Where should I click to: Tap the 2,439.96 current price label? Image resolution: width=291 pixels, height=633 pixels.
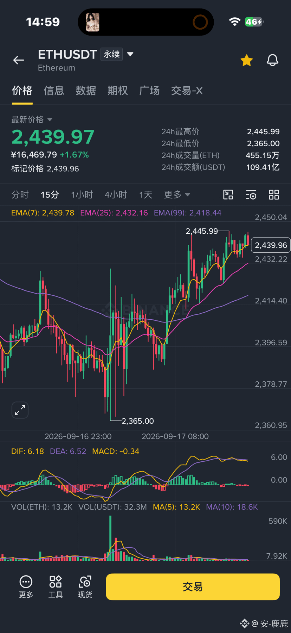271,245
